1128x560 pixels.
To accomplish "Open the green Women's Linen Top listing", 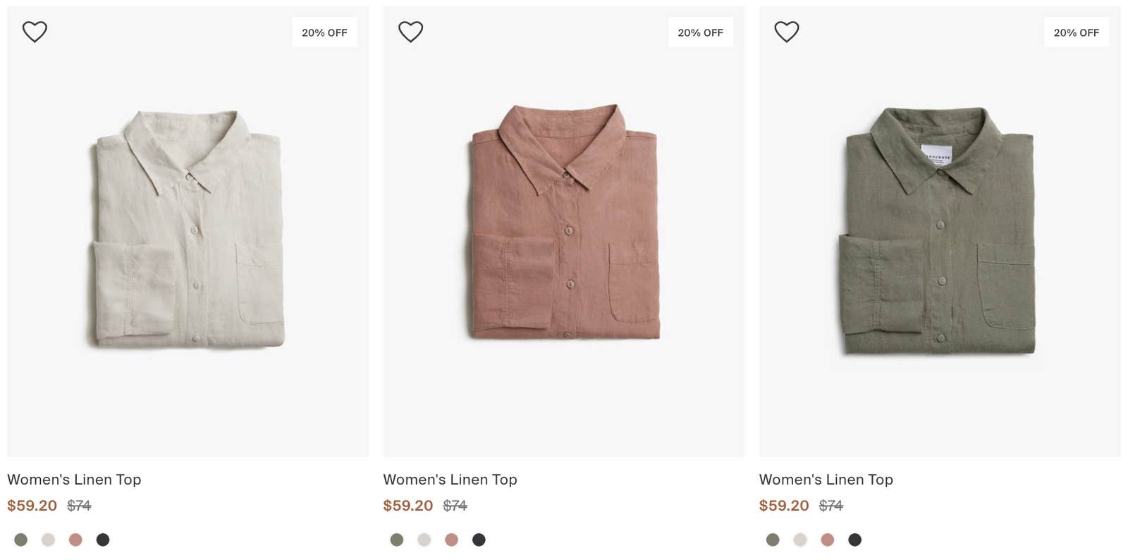I will click(826, 480).
